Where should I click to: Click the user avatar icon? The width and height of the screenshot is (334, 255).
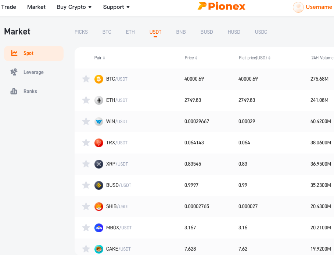click(298, 7)
